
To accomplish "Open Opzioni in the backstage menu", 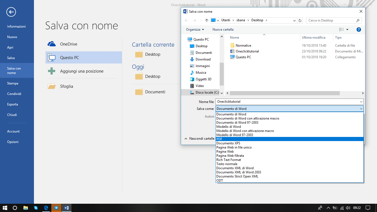I will coord(17,142).
